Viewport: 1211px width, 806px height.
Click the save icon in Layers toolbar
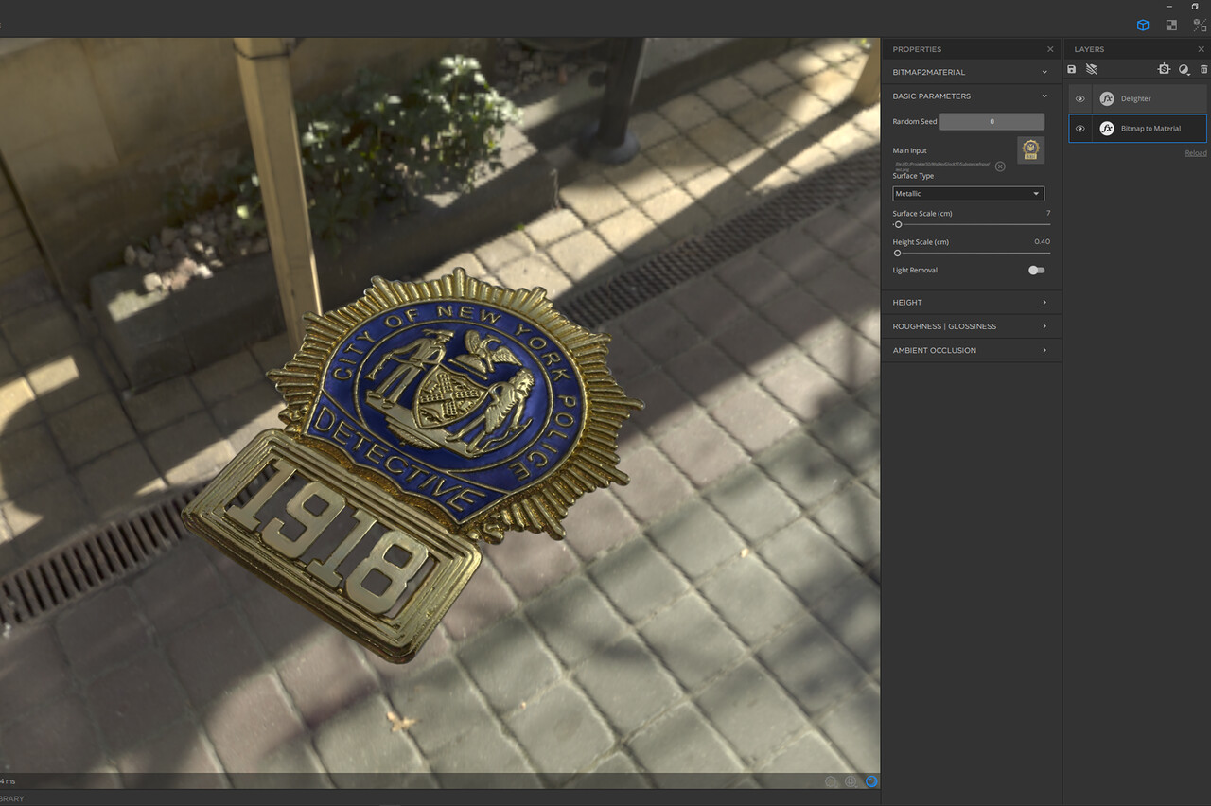(1072, 69)
